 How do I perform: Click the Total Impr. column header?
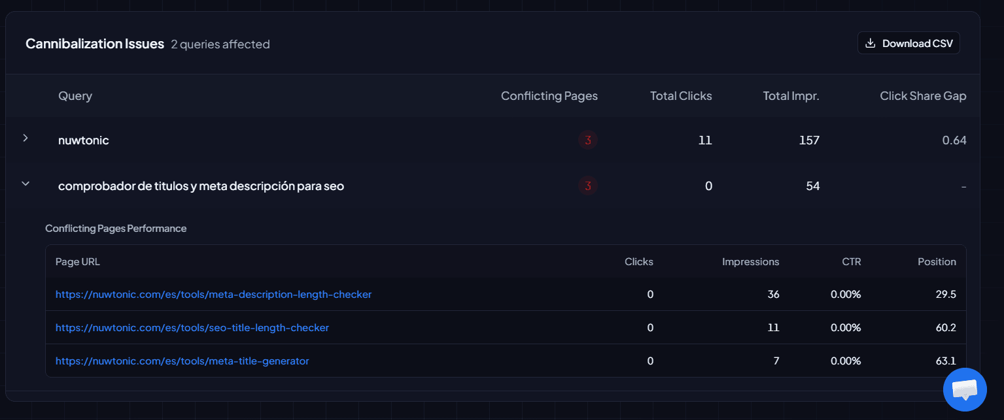pos(791,96)
